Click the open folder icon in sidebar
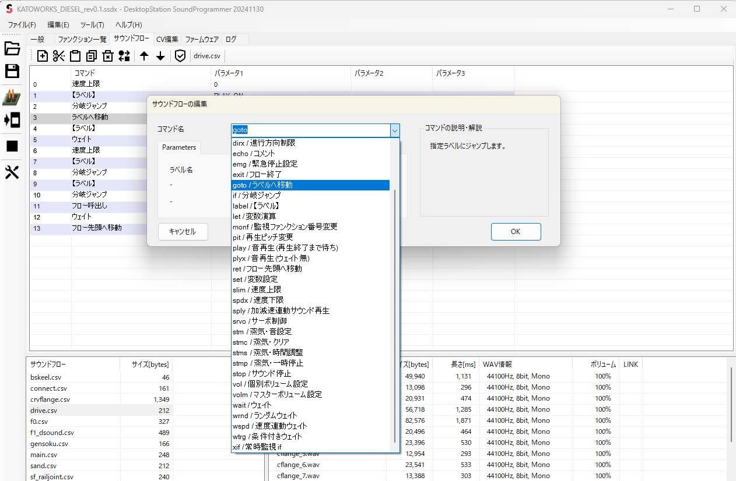 12,49
